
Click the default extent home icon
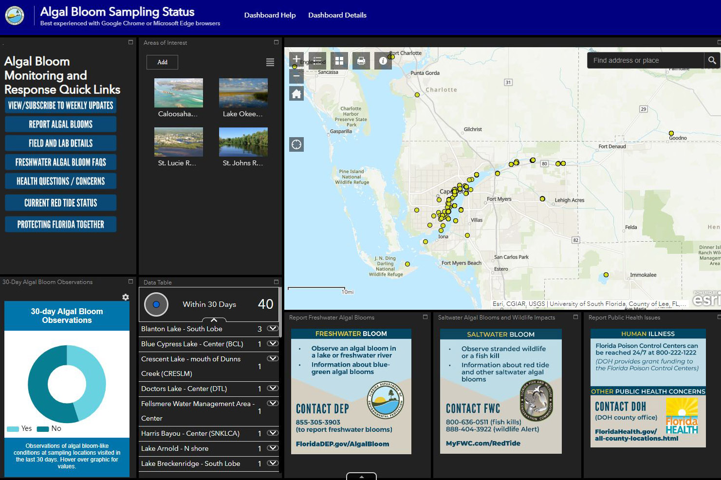tap(296, 93)
